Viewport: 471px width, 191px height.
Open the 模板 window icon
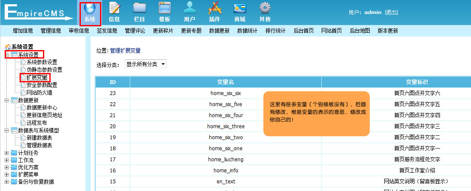[165, 8]
